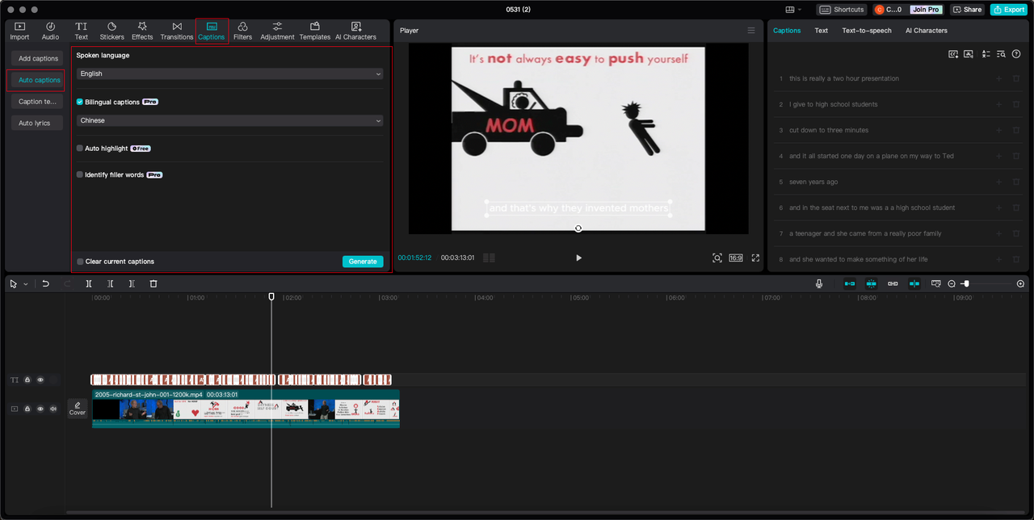The width and height of the screenshot is (1034, 520).
Task: Select the Captions tab in top toolbar
Action: pos(212,31)
